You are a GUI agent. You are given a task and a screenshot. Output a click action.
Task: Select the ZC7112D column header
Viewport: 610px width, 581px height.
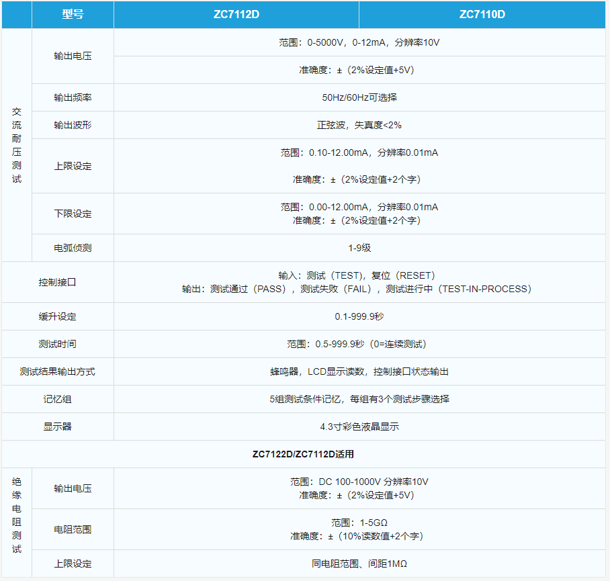point(236,15)
